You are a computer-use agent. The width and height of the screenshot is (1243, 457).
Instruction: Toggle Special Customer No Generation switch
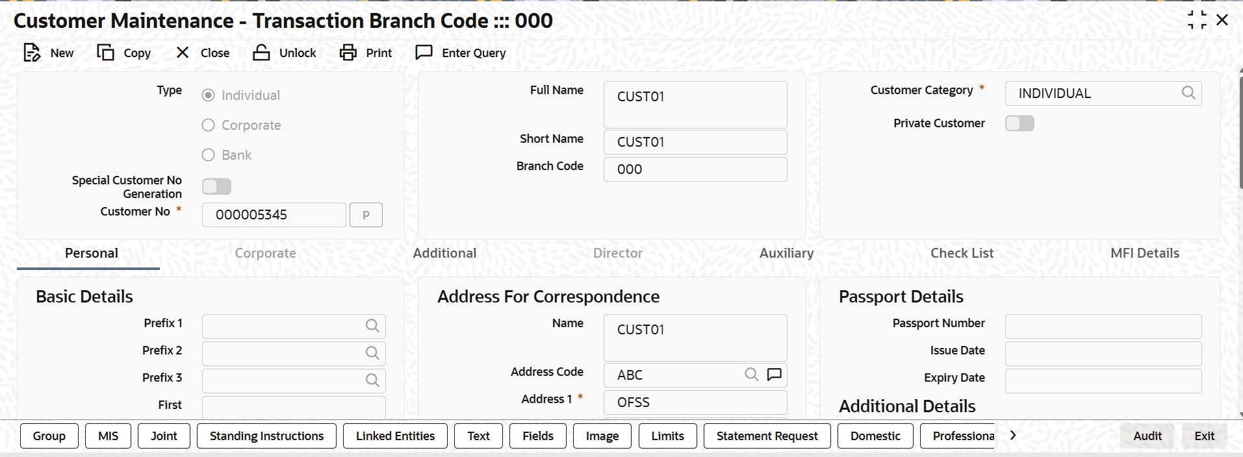tap(216, 186)
